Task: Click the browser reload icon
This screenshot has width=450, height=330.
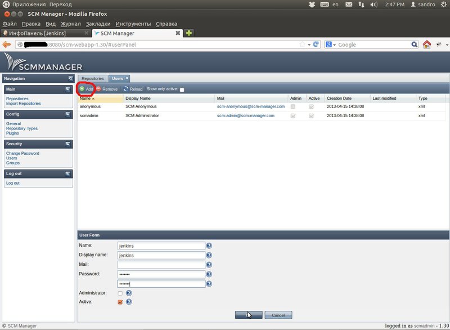Action: coord(316,44)
